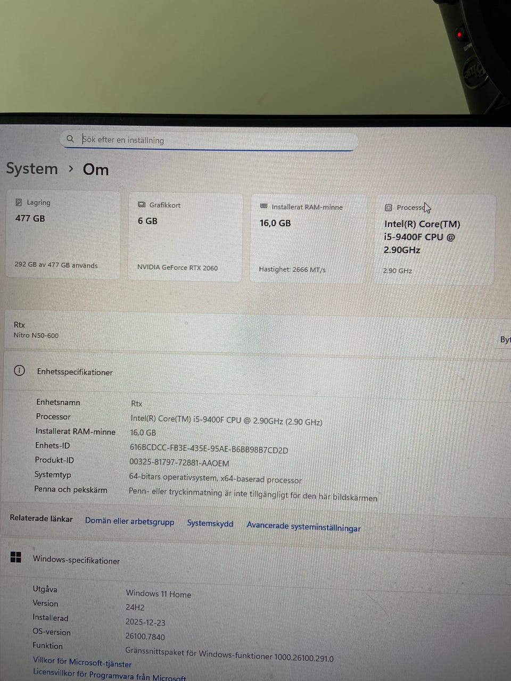Click the Nitro N50-600 device model text
511x681 pixels.
point(36,335)
